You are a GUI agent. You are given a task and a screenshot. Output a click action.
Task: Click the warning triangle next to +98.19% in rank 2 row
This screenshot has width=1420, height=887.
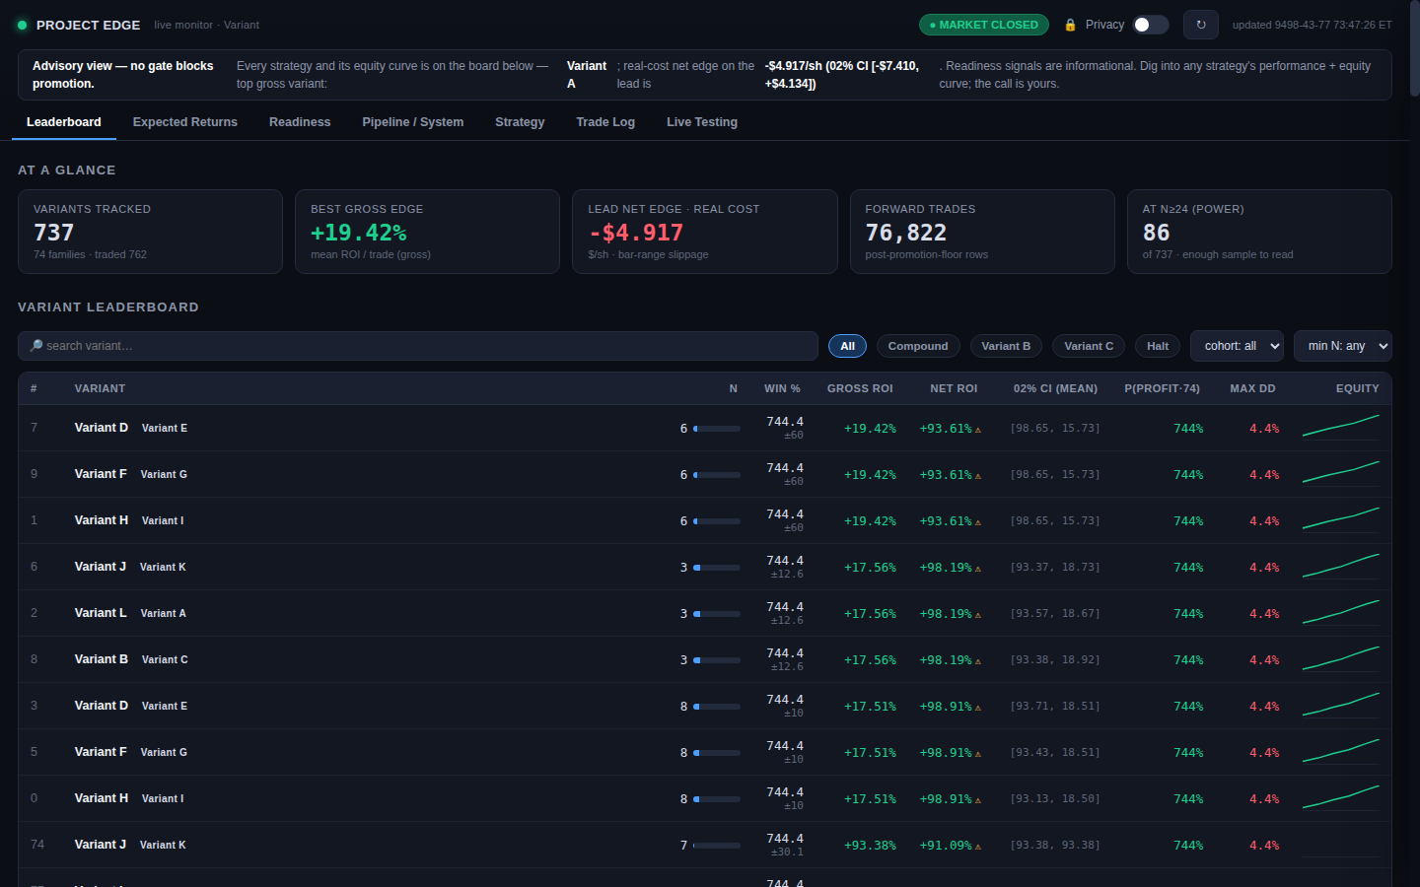(x=978, y=615)
